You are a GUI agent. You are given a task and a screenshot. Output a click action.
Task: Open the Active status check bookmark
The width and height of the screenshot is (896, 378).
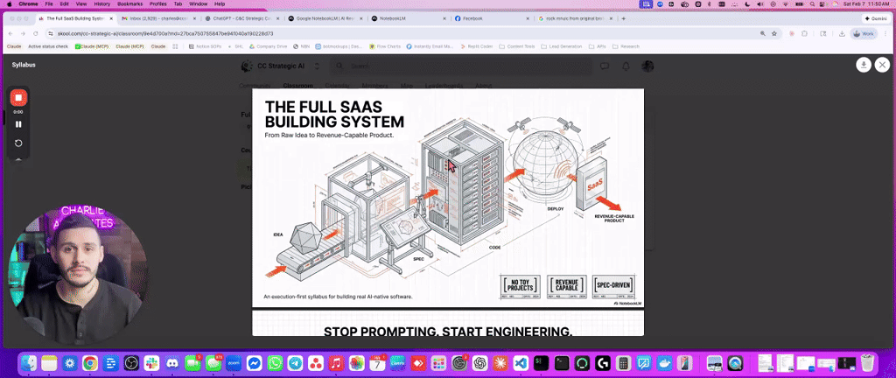coord(48,46)
